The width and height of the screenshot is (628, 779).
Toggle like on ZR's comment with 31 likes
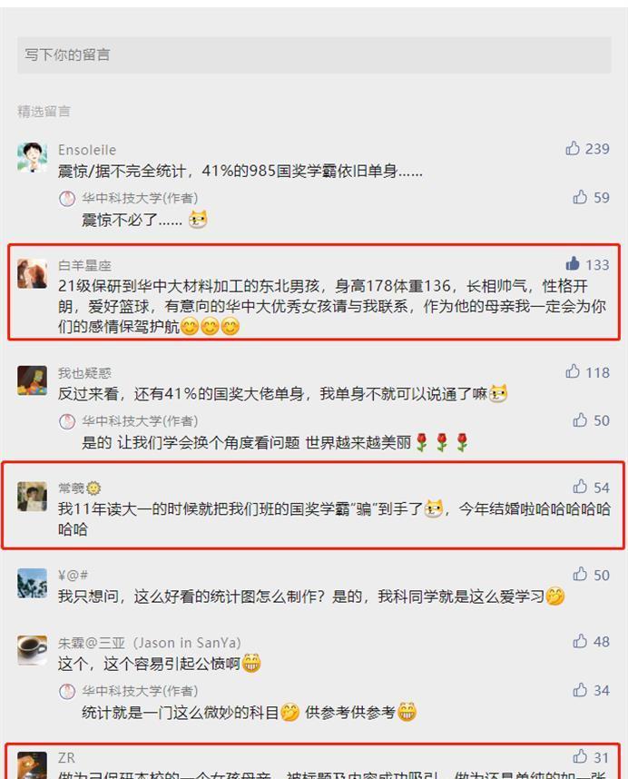(x=580, y=756)
